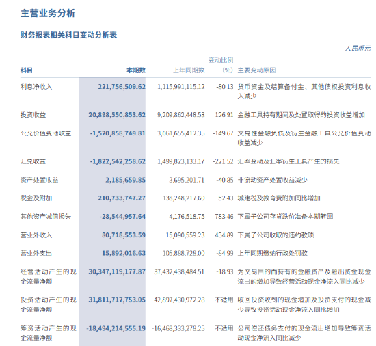Click the reason text 上年同期缴纳行政处罚款
Viewport: 376px width, 346px height.
272,253
